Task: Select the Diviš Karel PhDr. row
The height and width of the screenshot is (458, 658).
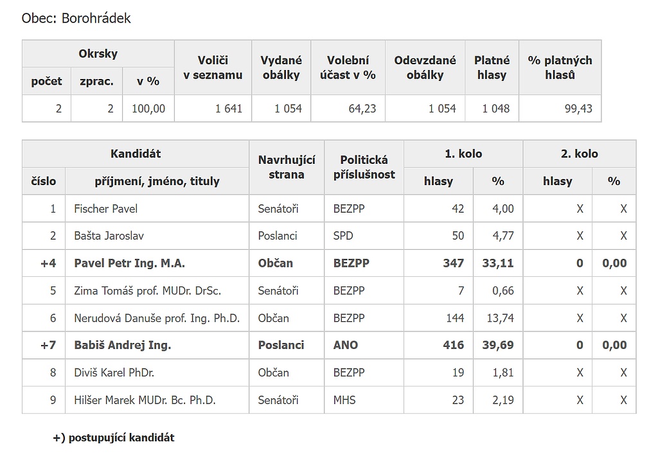Action: click(x=329, y=373)
